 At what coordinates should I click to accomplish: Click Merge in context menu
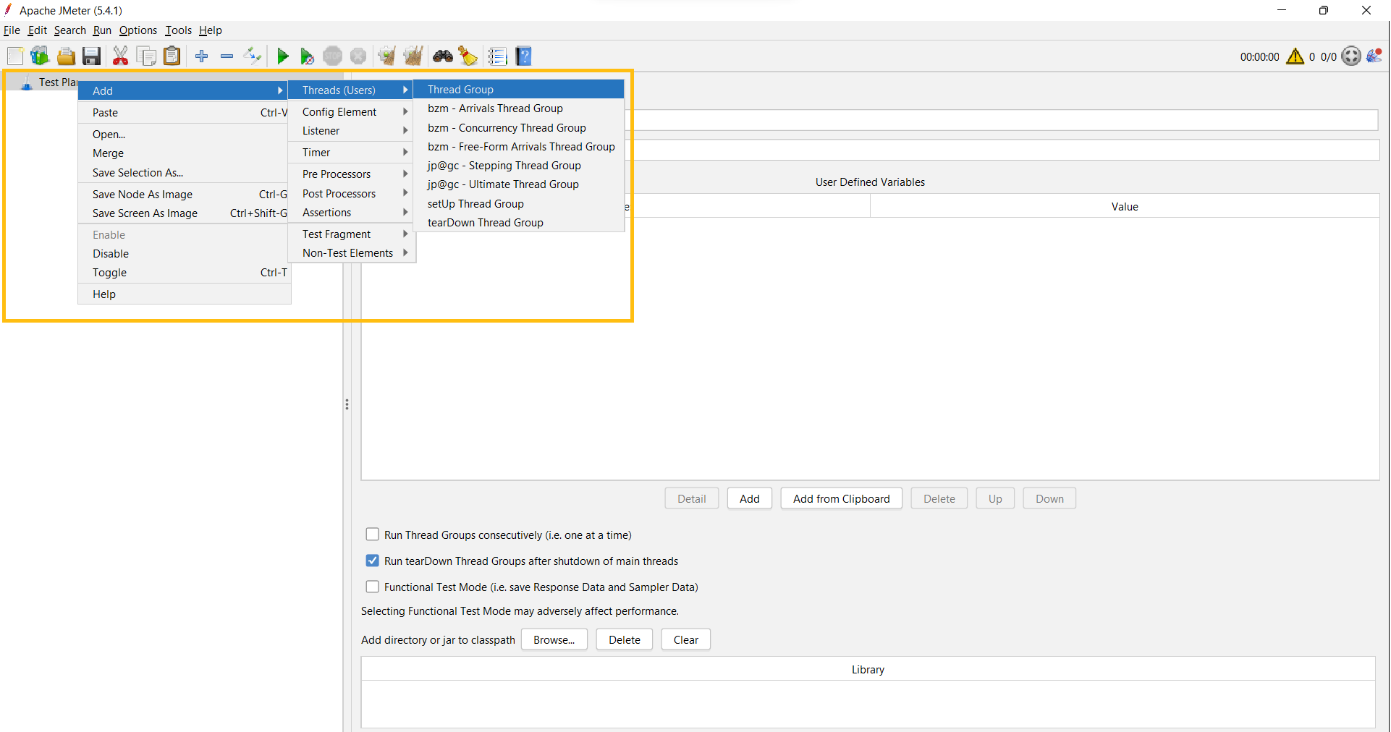pos(184,153)
